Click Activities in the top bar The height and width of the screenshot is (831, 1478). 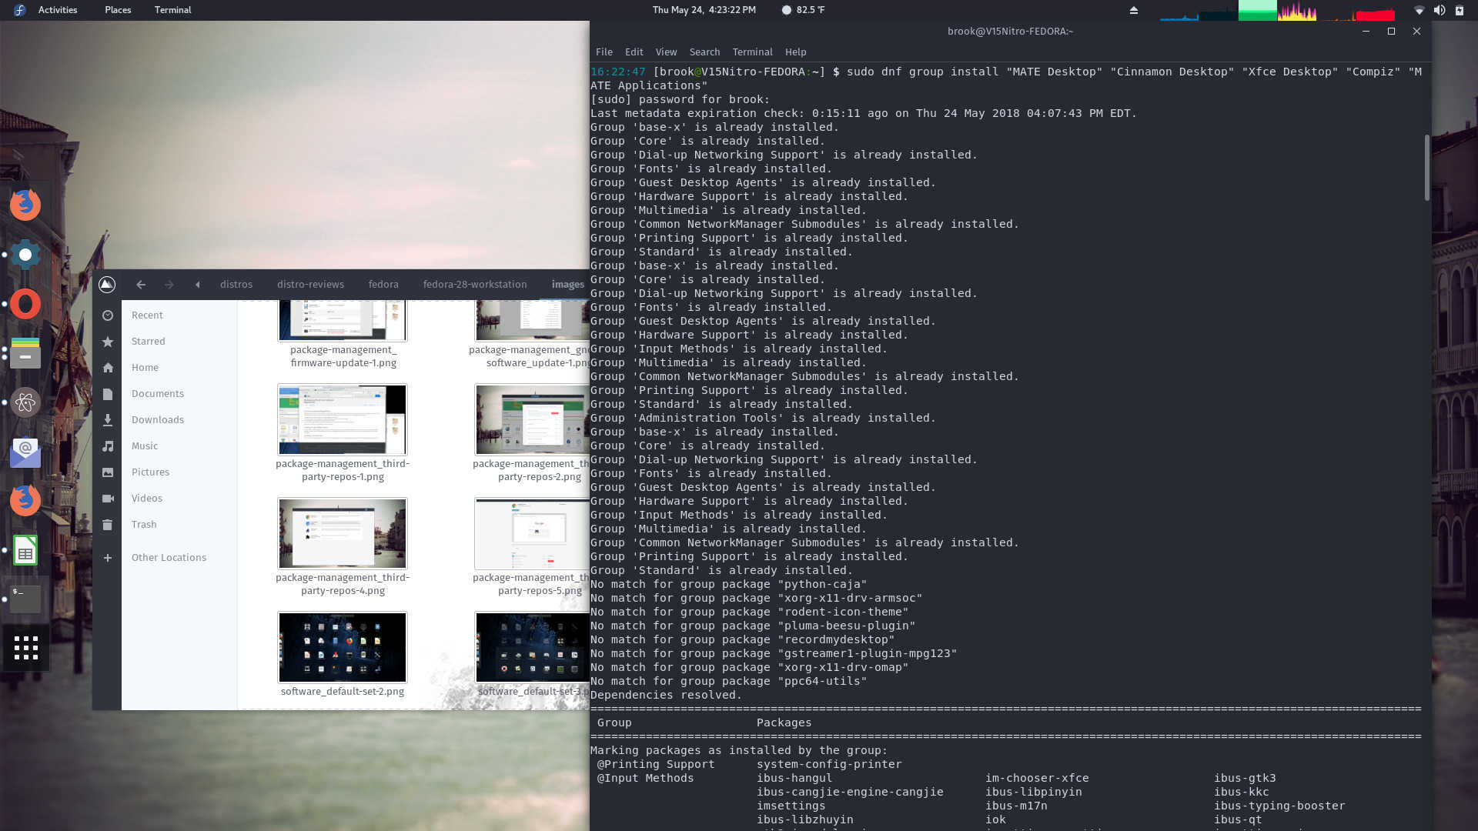click(x=58, y=10)
